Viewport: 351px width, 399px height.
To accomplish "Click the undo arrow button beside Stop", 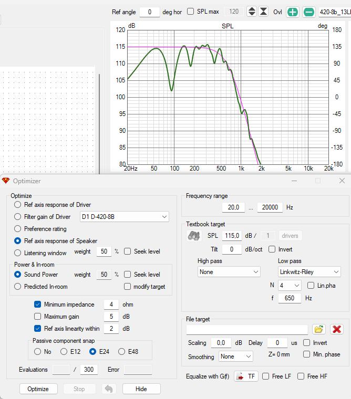I will point(109,389).
